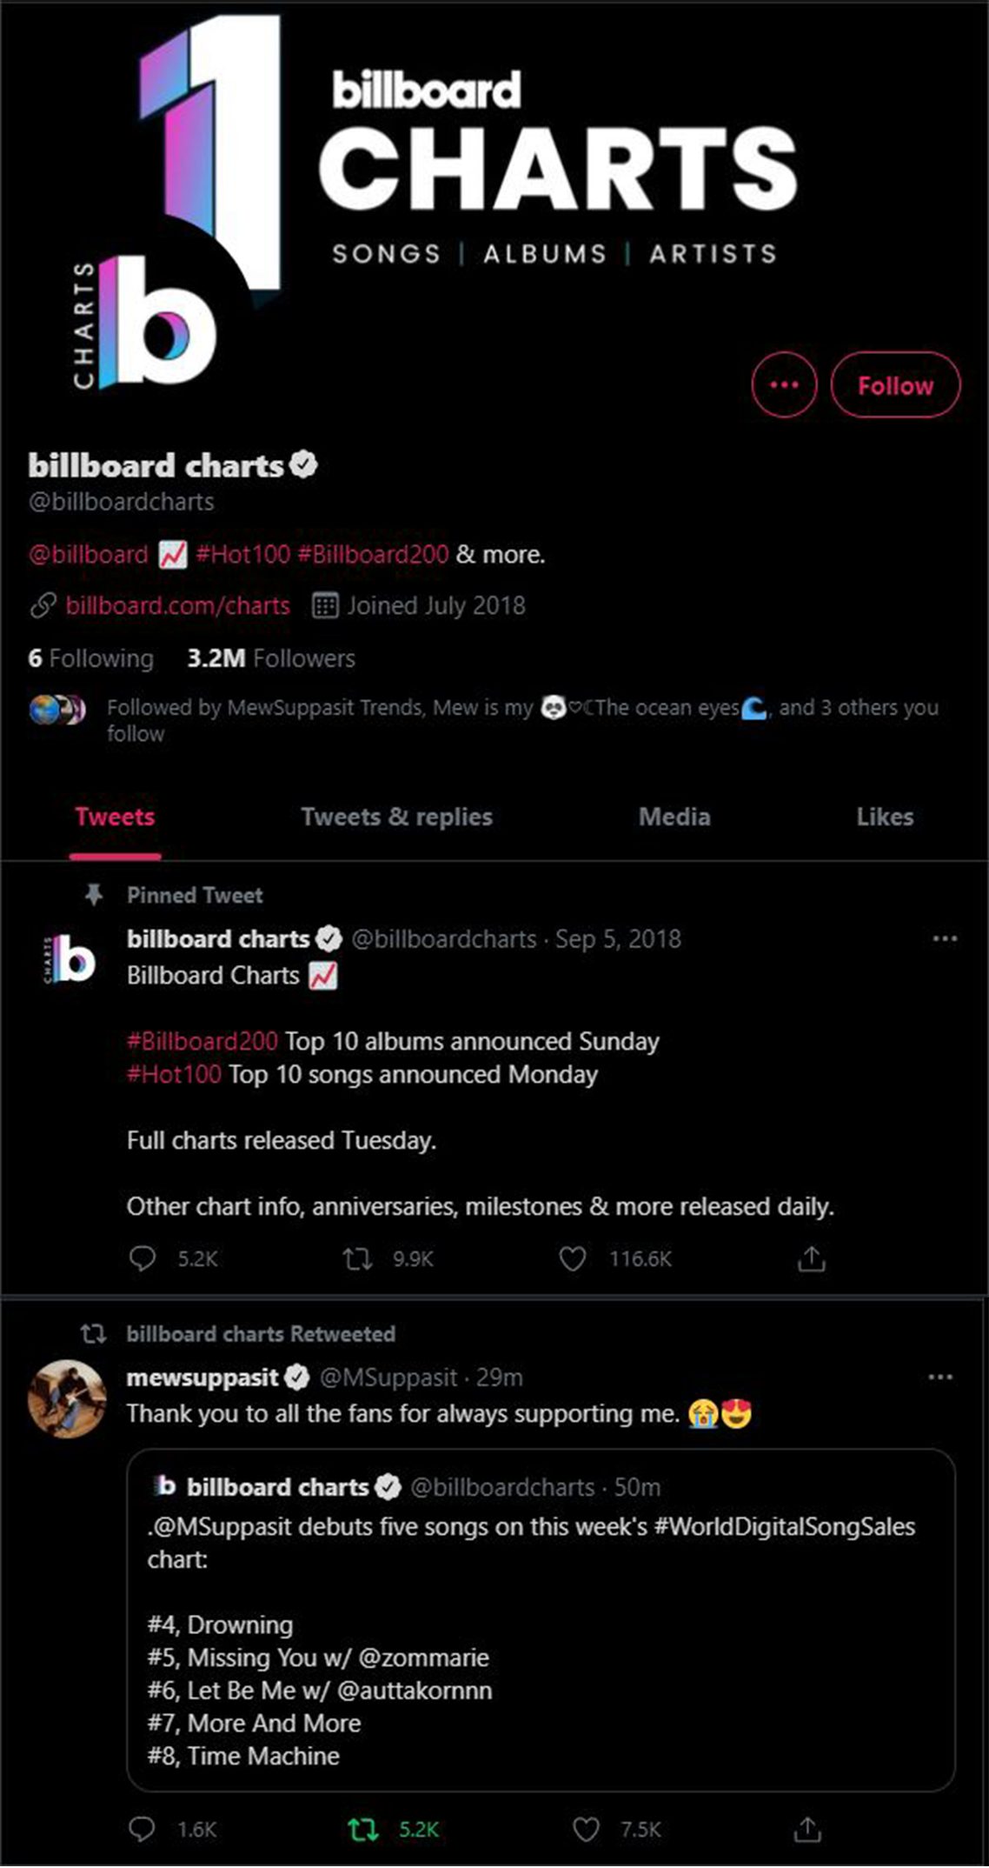Viewport: 989px width, 1868px height.
Task: Click the reply icon on pinned tweet
Action: coord(142,1258)
